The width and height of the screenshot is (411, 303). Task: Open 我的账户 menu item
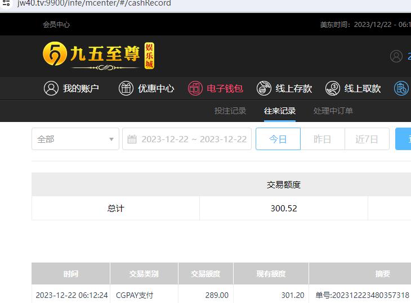coord(72,88)
